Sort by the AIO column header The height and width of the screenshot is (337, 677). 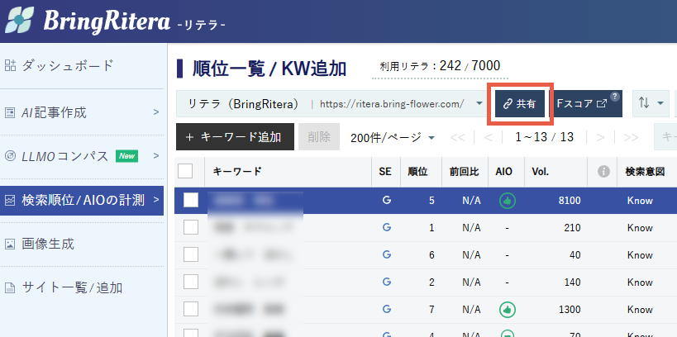coord(504,172)
